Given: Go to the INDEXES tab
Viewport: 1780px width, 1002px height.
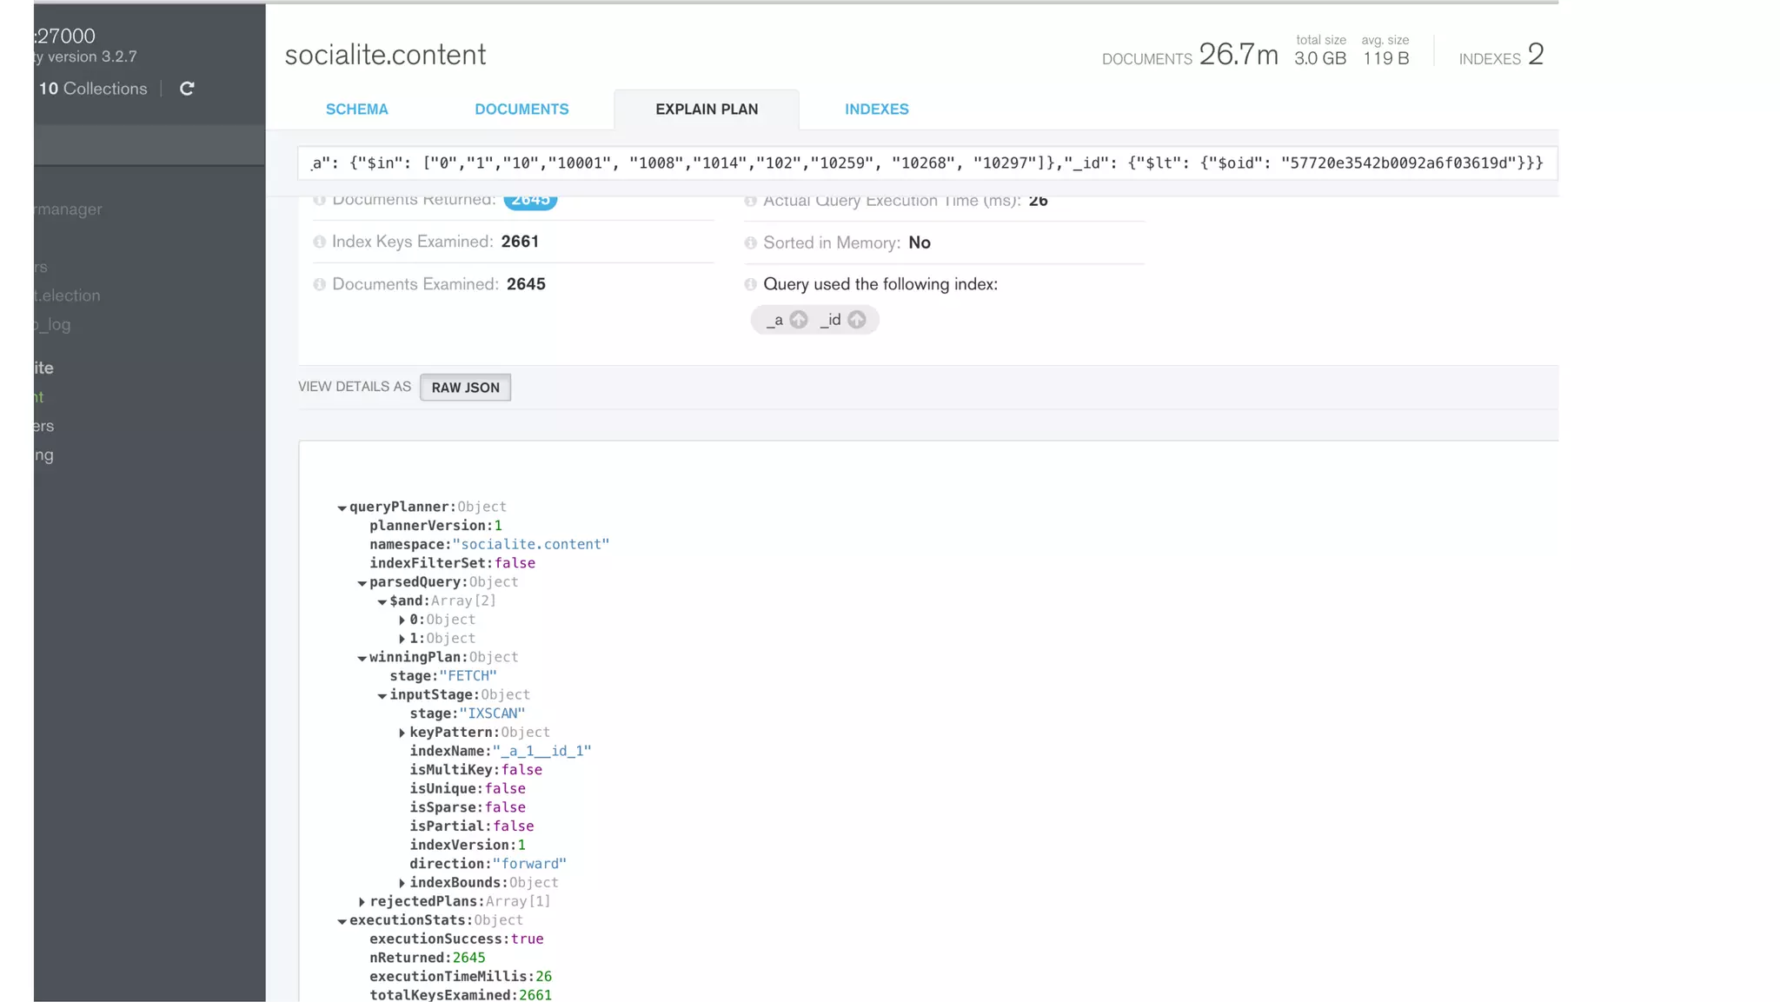Looking at the screenshot, I should point(876,109).
